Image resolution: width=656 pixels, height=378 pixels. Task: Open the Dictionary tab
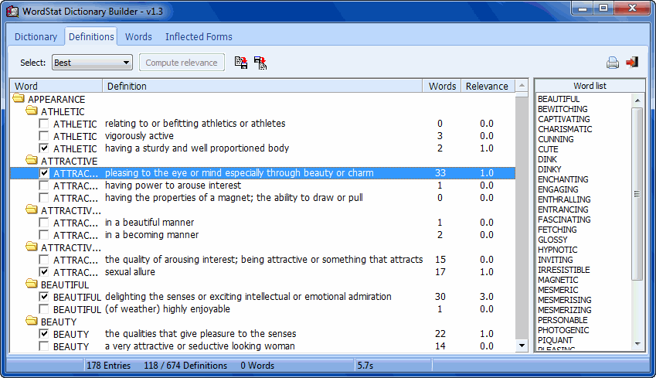tap(36, 36)
